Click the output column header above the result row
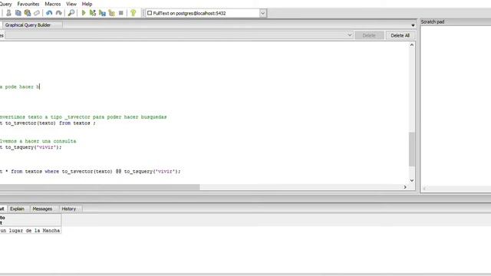Image resolution: width=491 pixels, height=276 pixels. (31, 220)
